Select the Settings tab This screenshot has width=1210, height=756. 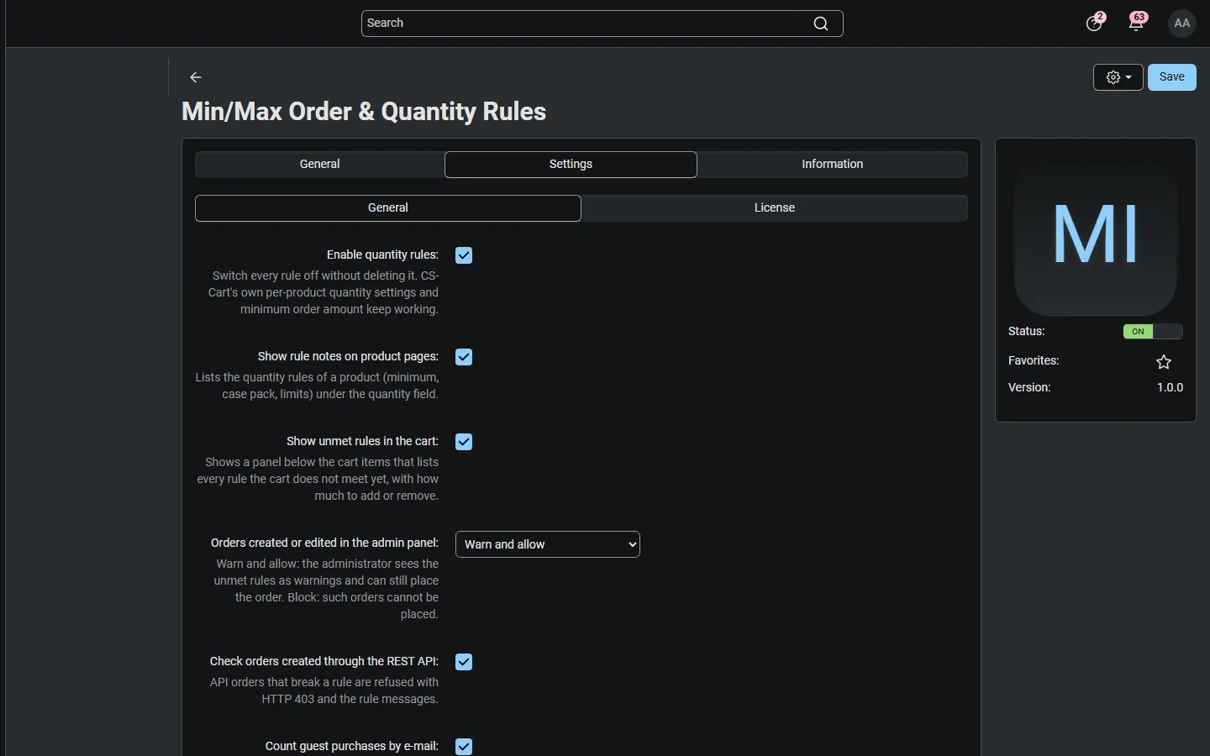click(571, 165)
